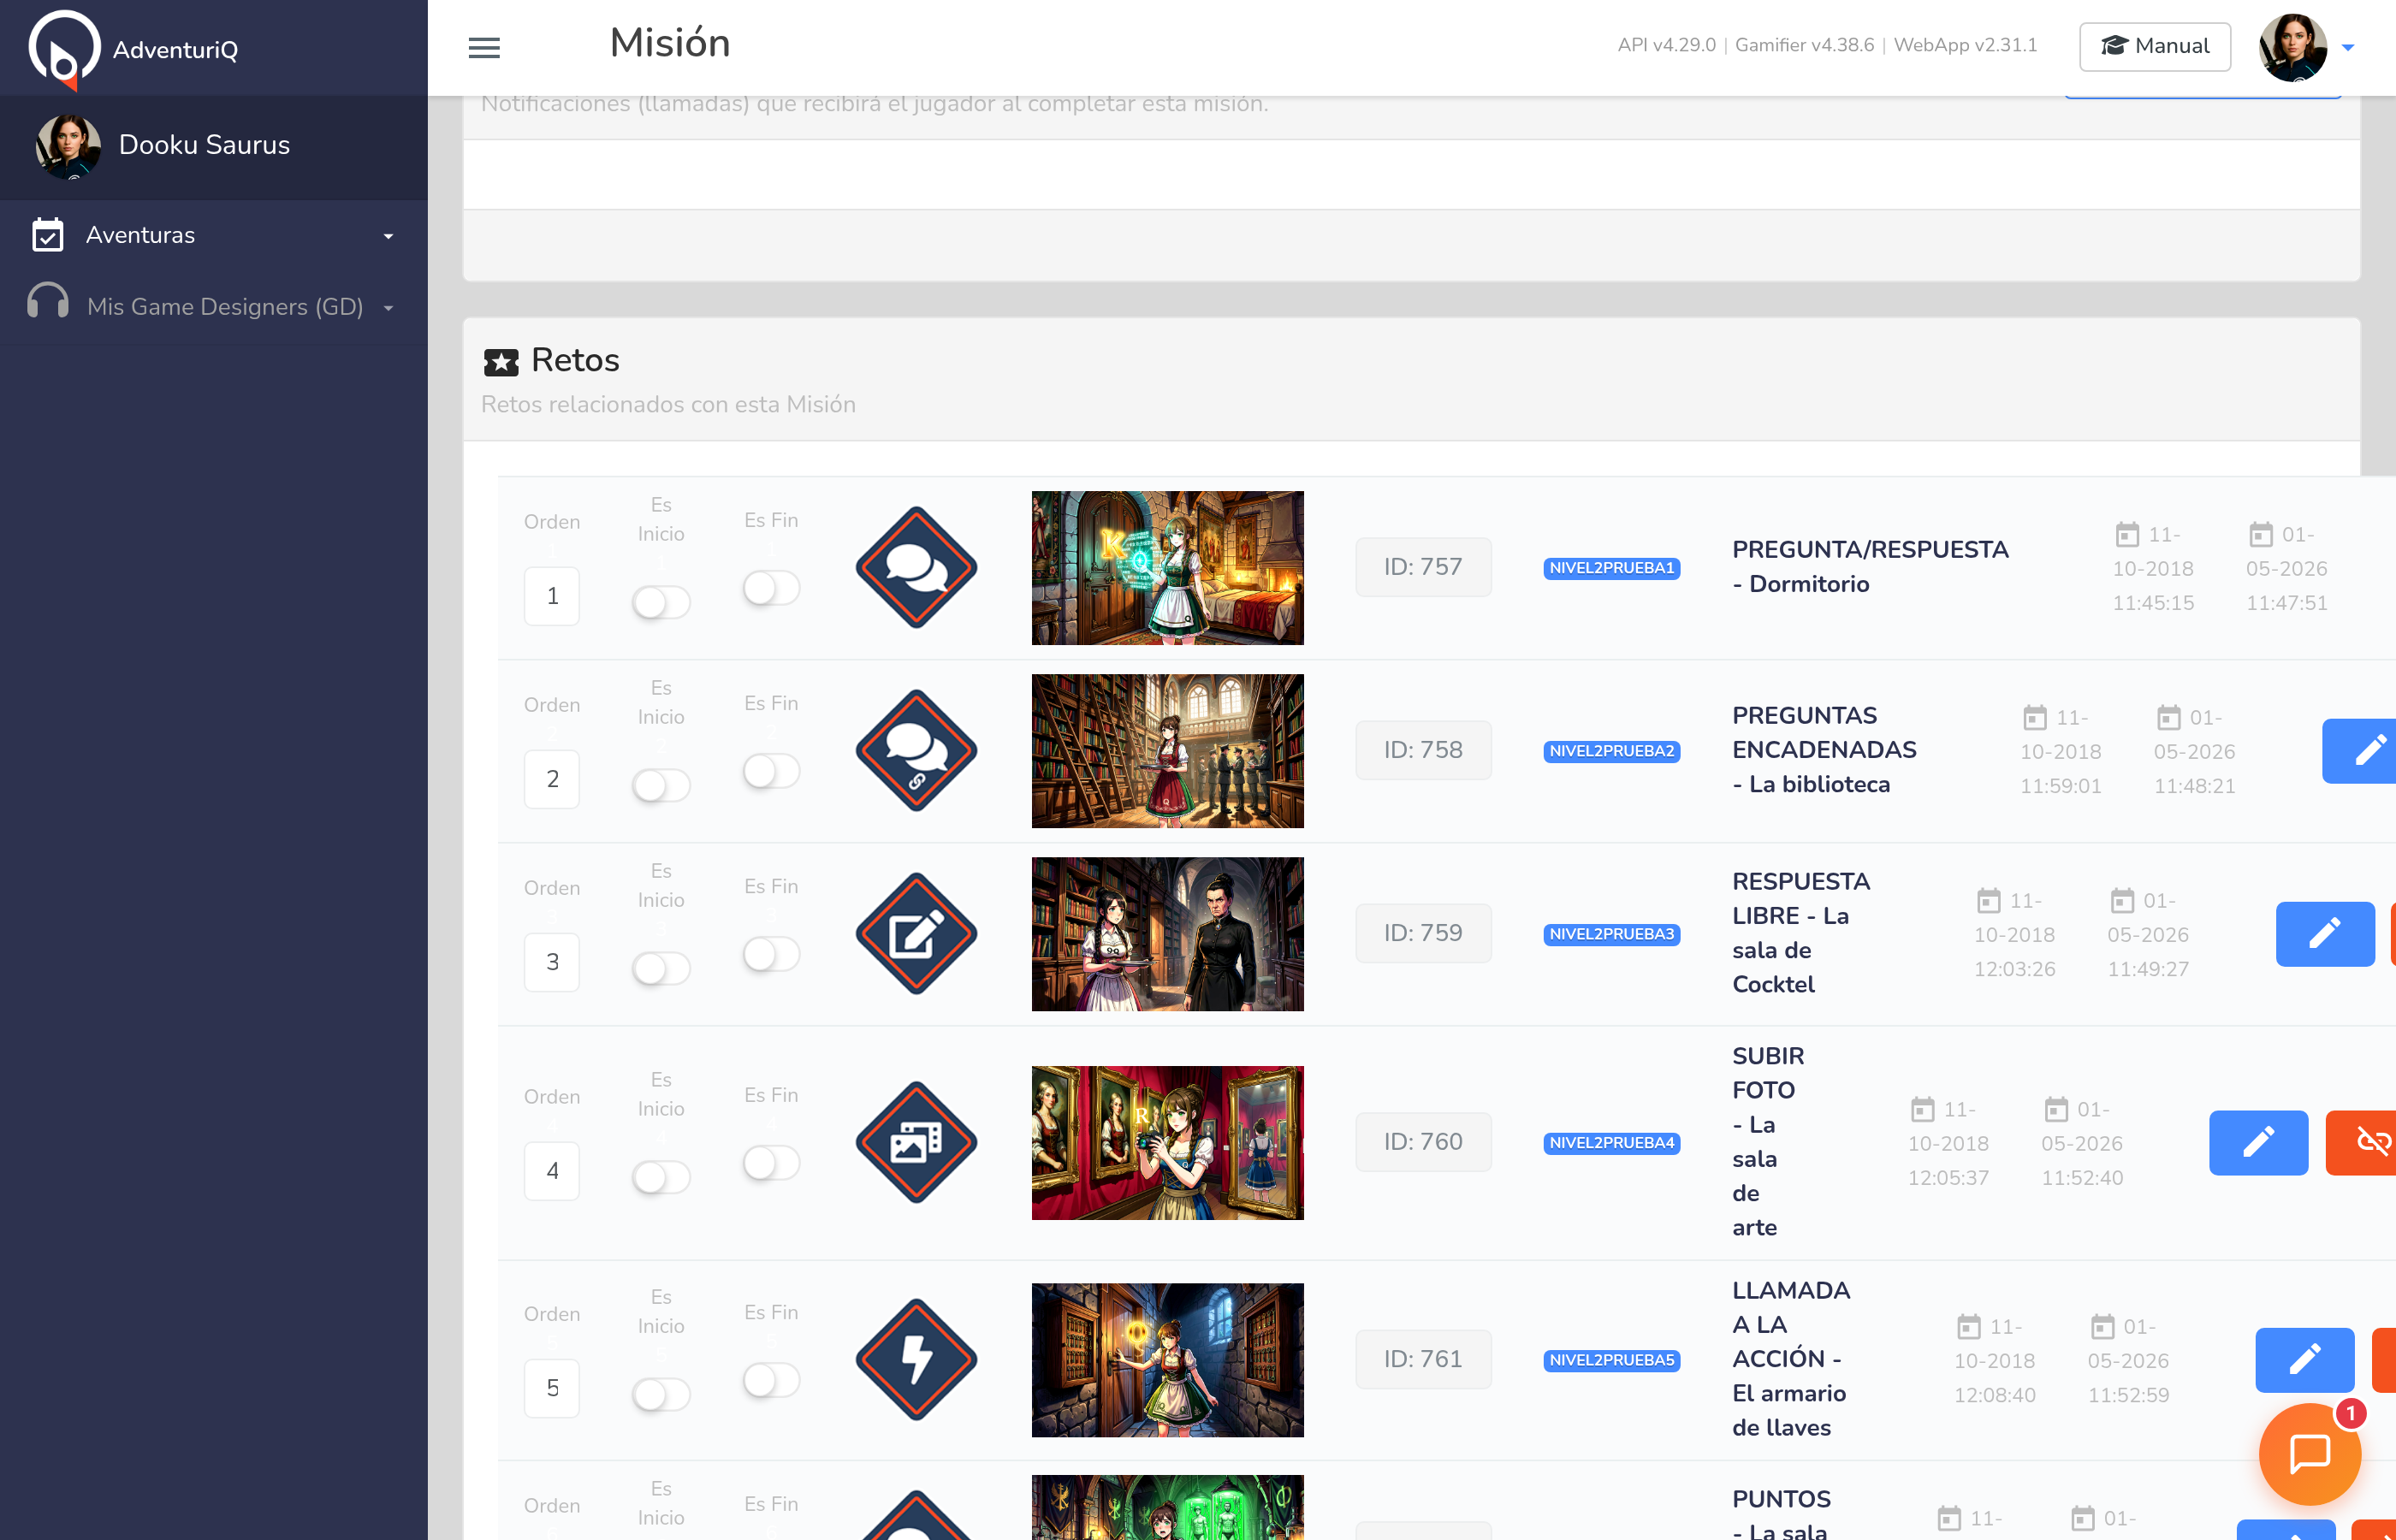2396x1540 pixels.
Task: Toggle Es Inicio for challenge ID 759
Action: coord(661,968)
